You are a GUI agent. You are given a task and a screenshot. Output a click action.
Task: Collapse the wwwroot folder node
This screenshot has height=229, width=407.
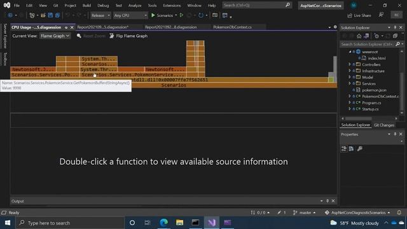click(x=350, y=52)
